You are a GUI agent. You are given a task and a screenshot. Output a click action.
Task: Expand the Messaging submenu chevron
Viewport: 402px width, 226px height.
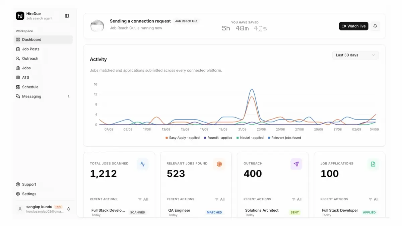point(68,96)
